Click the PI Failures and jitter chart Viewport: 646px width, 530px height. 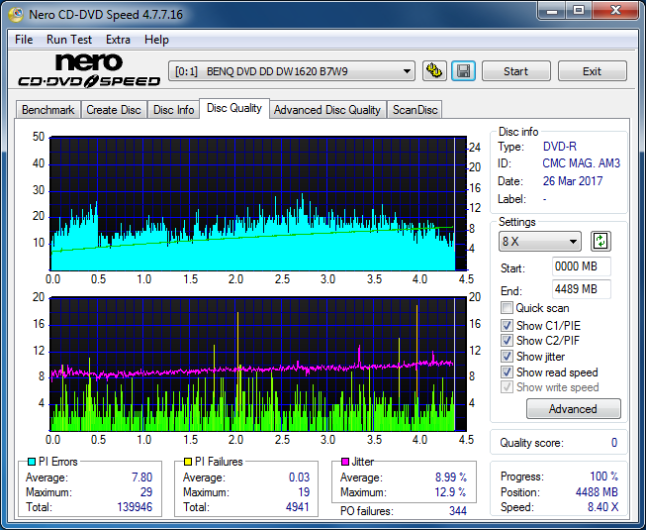click(x=258, y=365)
